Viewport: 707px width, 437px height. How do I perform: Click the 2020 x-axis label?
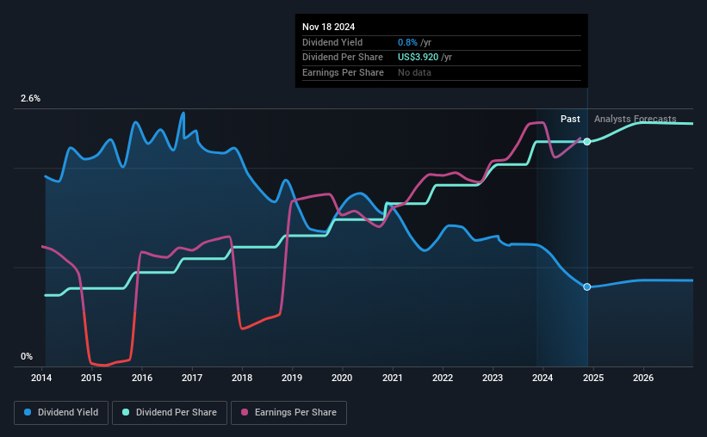pyautogui.click(x=342, y=378)
